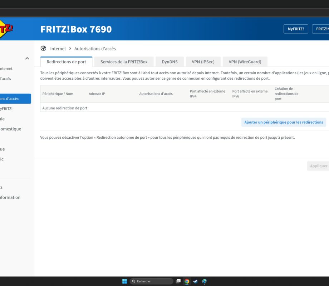Go to the VPN (IPSec) tab
329x286 pixels.
click(x=203, y=62)
